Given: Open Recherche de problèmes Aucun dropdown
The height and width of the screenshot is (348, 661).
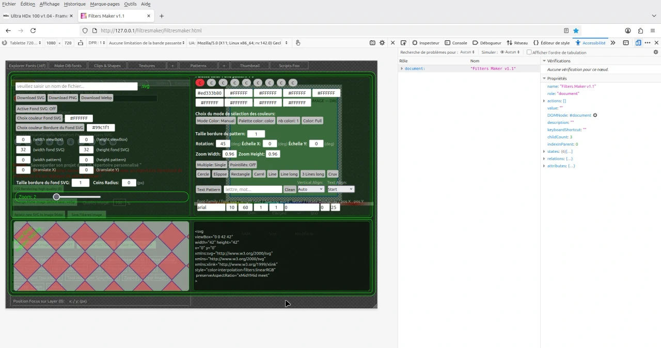Looking at the screenshot, I should tap(467, 52).
